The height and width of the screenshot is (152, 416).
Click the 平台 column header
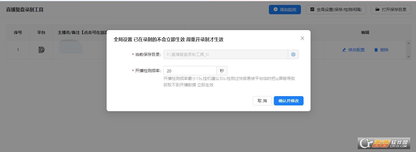pyautogui.click(x=41, y=32)
